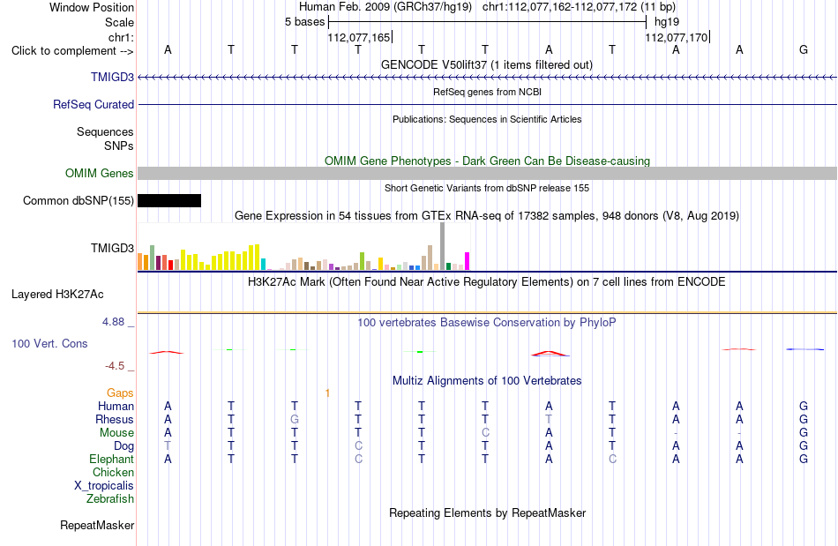Select the Gaps row label
Viewport: 838px width, 546px height.
pos(120,393)
